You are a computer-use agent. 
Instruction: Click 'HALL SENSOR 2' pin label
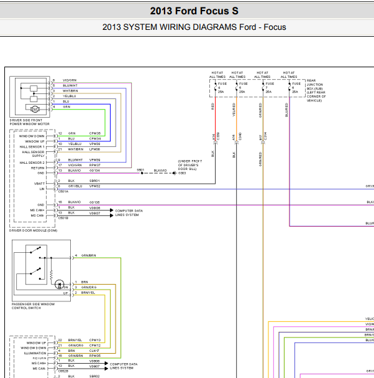tap(32, 163)
